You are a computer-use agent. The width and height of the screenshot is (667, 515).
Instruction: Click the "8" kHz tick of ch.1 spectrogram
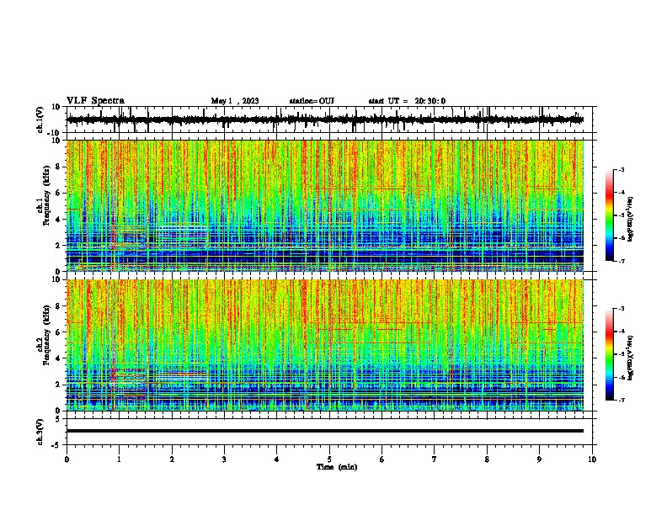coord(59,167)
